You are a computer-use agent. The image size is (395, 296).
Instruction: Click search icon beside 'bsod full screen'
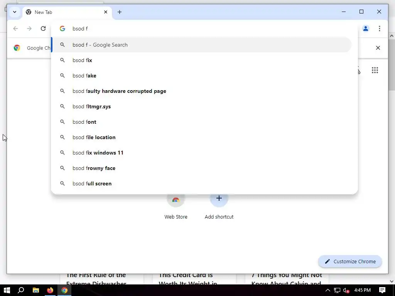pyautogui.click(x=62, y=183)
